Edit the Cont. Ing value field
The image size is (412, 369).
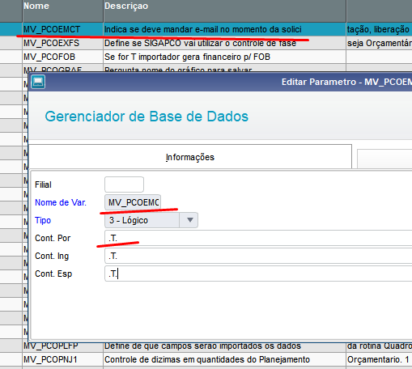(258, 256)
